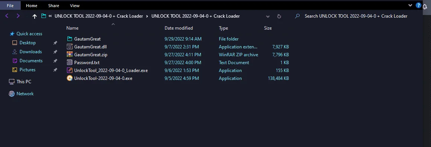Click first UNLOCK TOOL breadcrumb segment
This screenshot has height=147, width=431.
pos(99,16)
